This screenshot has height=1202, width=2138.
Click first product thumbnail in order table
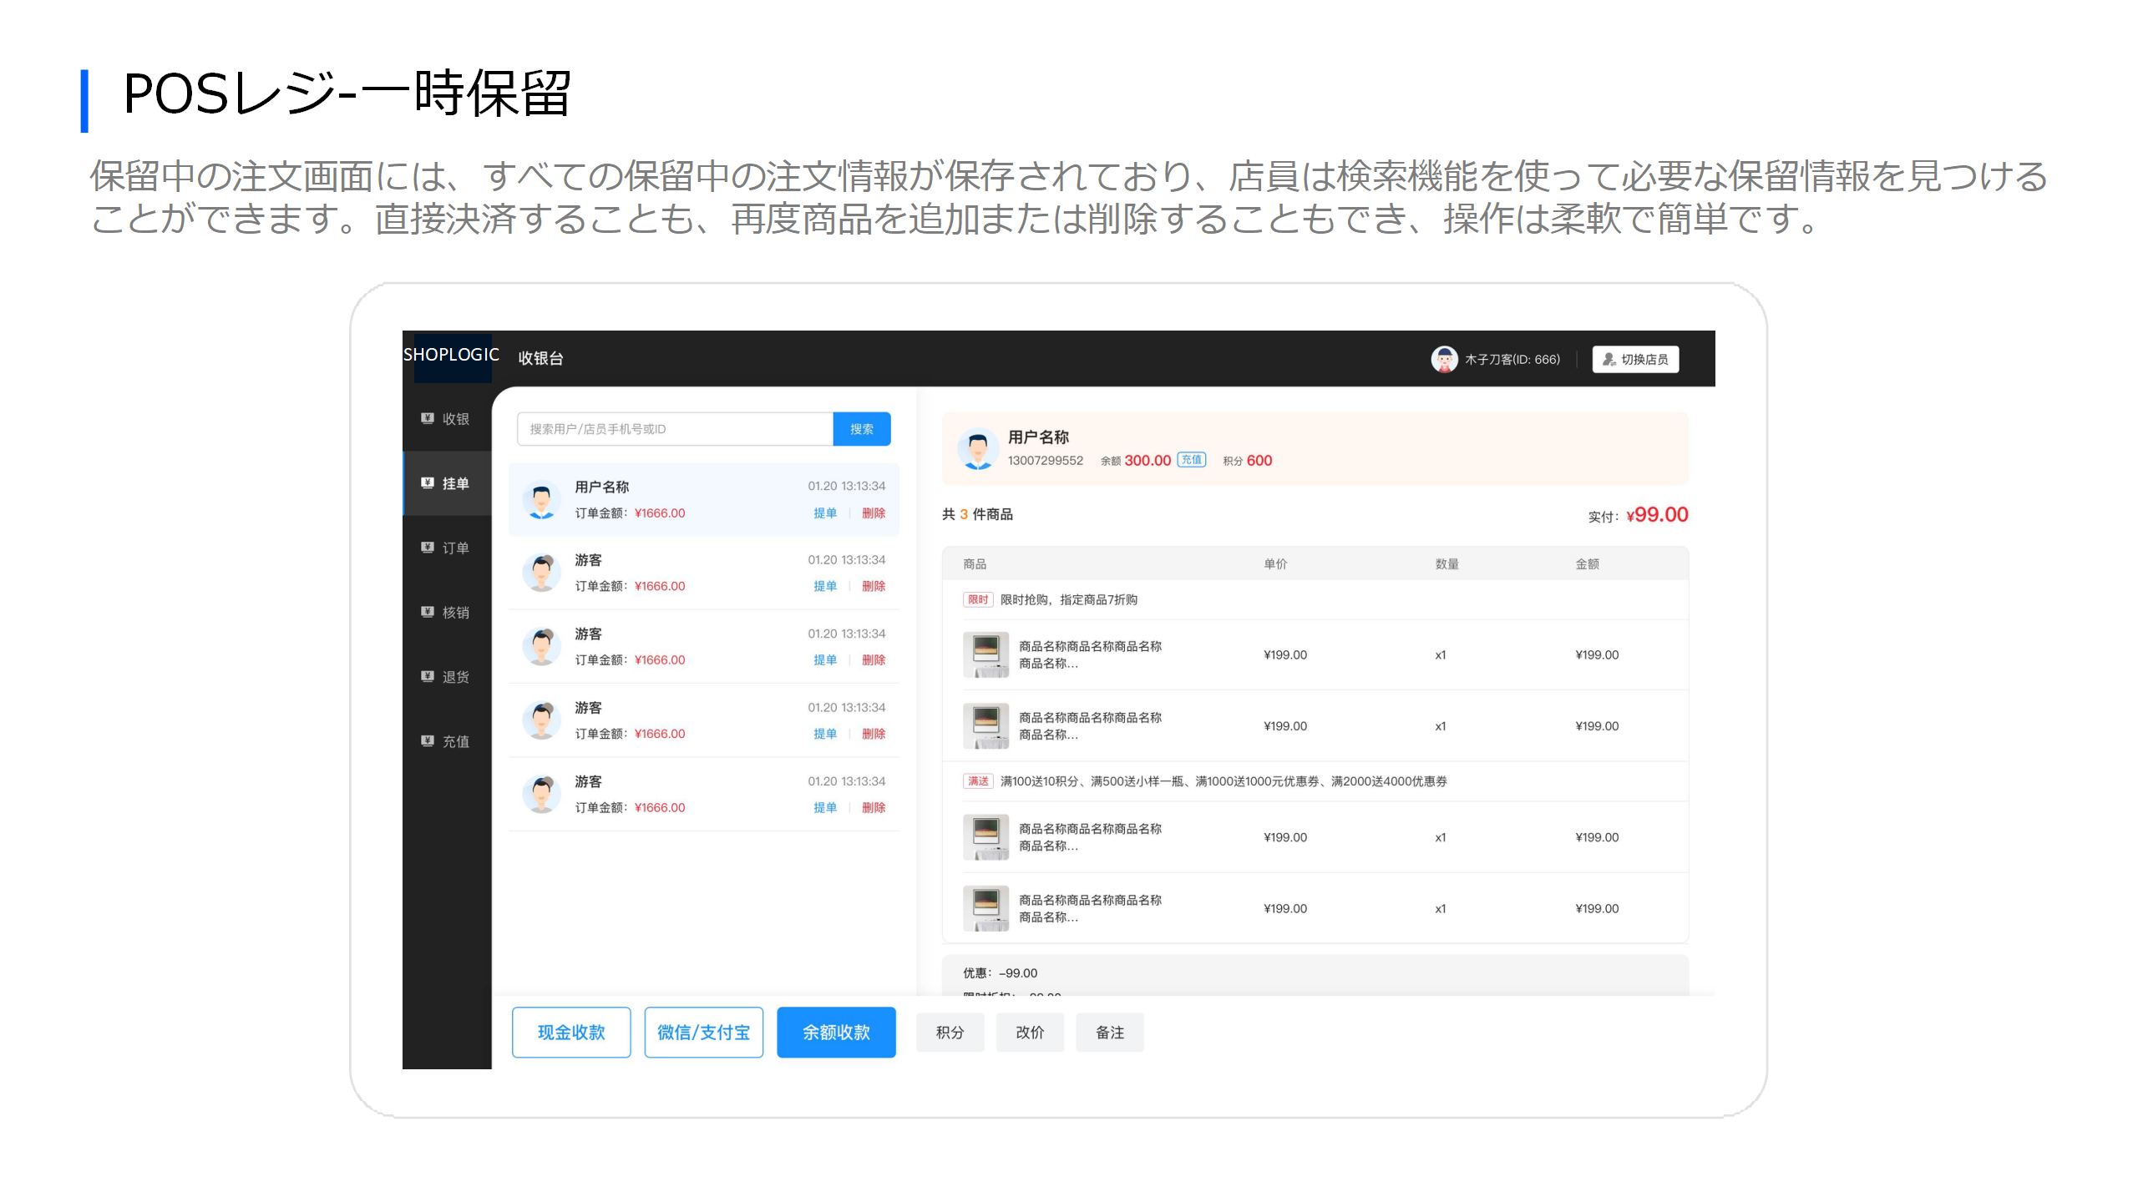[x=985, y=654]
